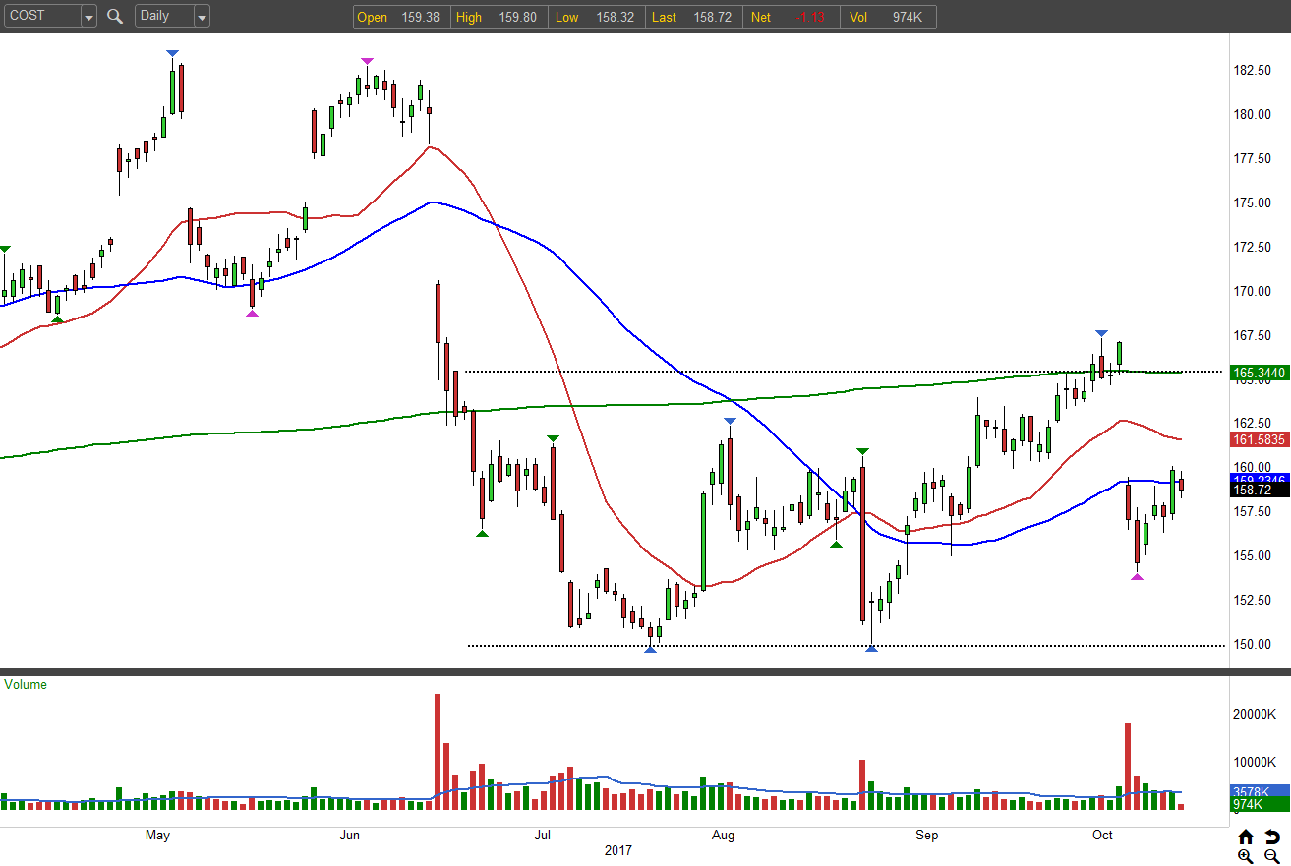Click the Vol value 974K

coord(908,17)
